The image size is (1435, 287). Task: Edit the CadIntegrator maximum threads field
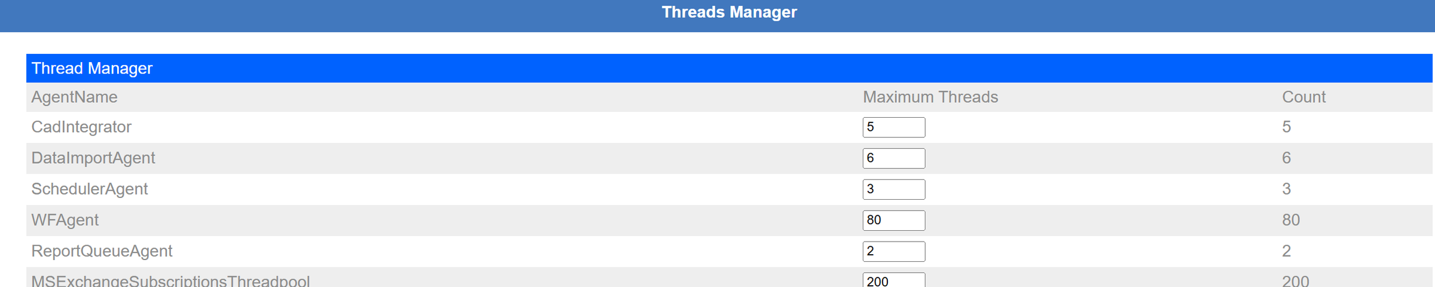[893, 127]
